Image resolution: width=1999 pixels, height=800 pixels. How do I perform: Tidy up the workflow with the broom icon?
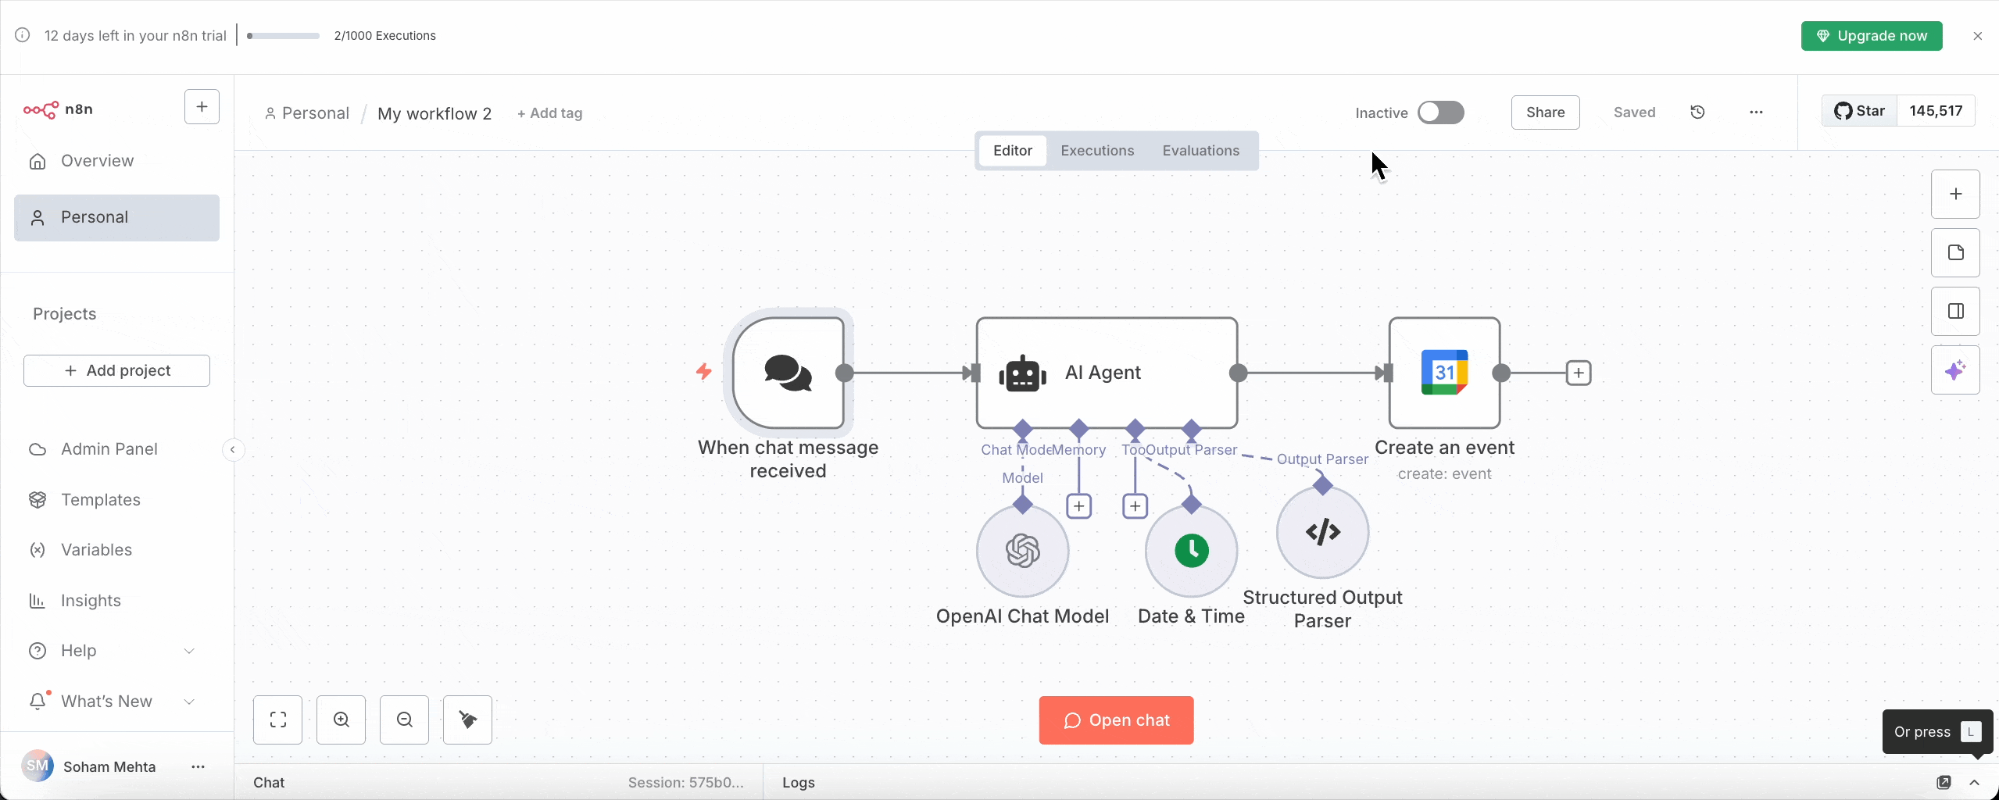[467, 720]
